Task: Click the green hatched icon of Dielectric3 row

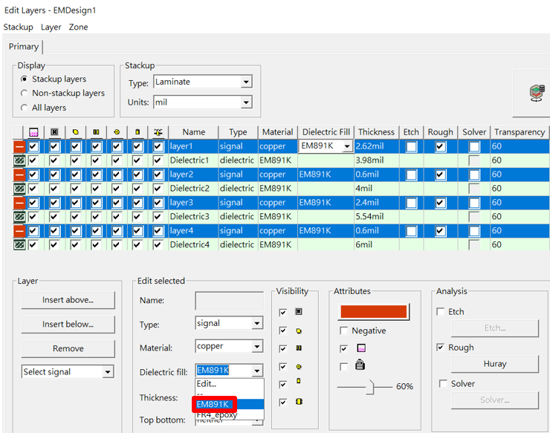Action: (x=19, y=216)
